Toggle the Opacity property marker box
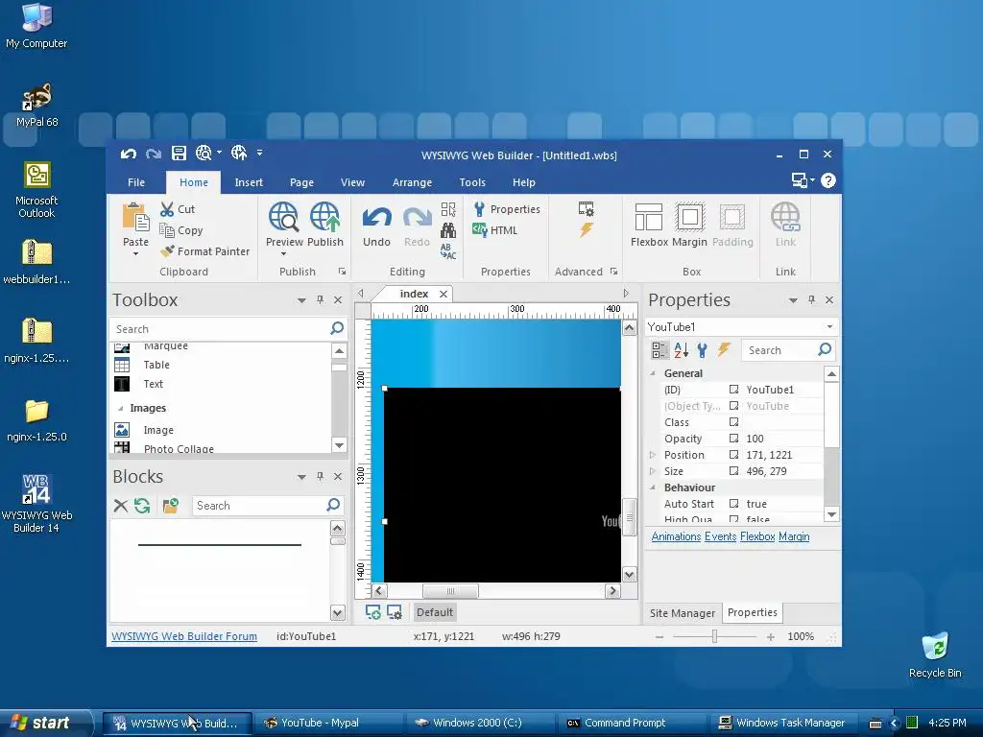 (x=733, y=439)
